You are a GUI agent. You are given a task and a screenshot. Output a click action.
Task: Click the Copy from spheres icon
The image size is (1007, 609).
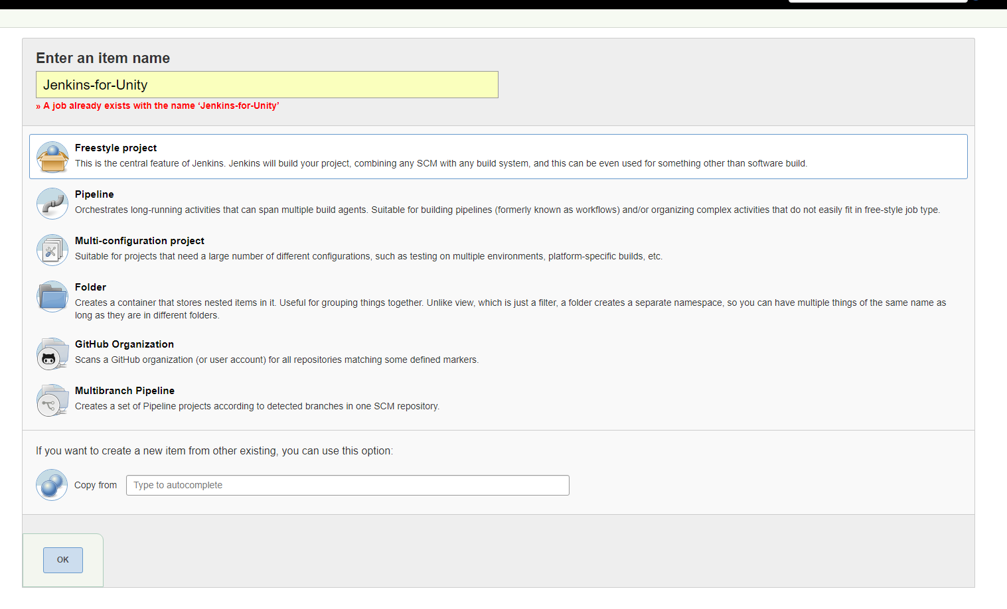click(52, 485)
